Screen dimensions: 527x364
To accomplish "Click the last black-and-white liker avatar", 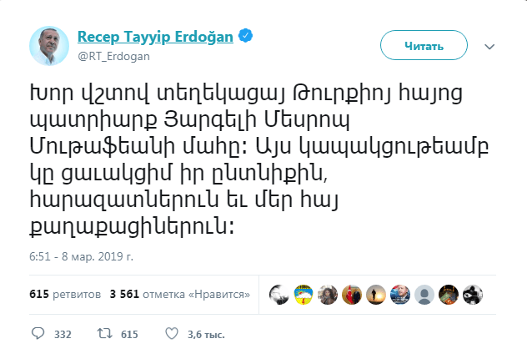I will 473,294.
